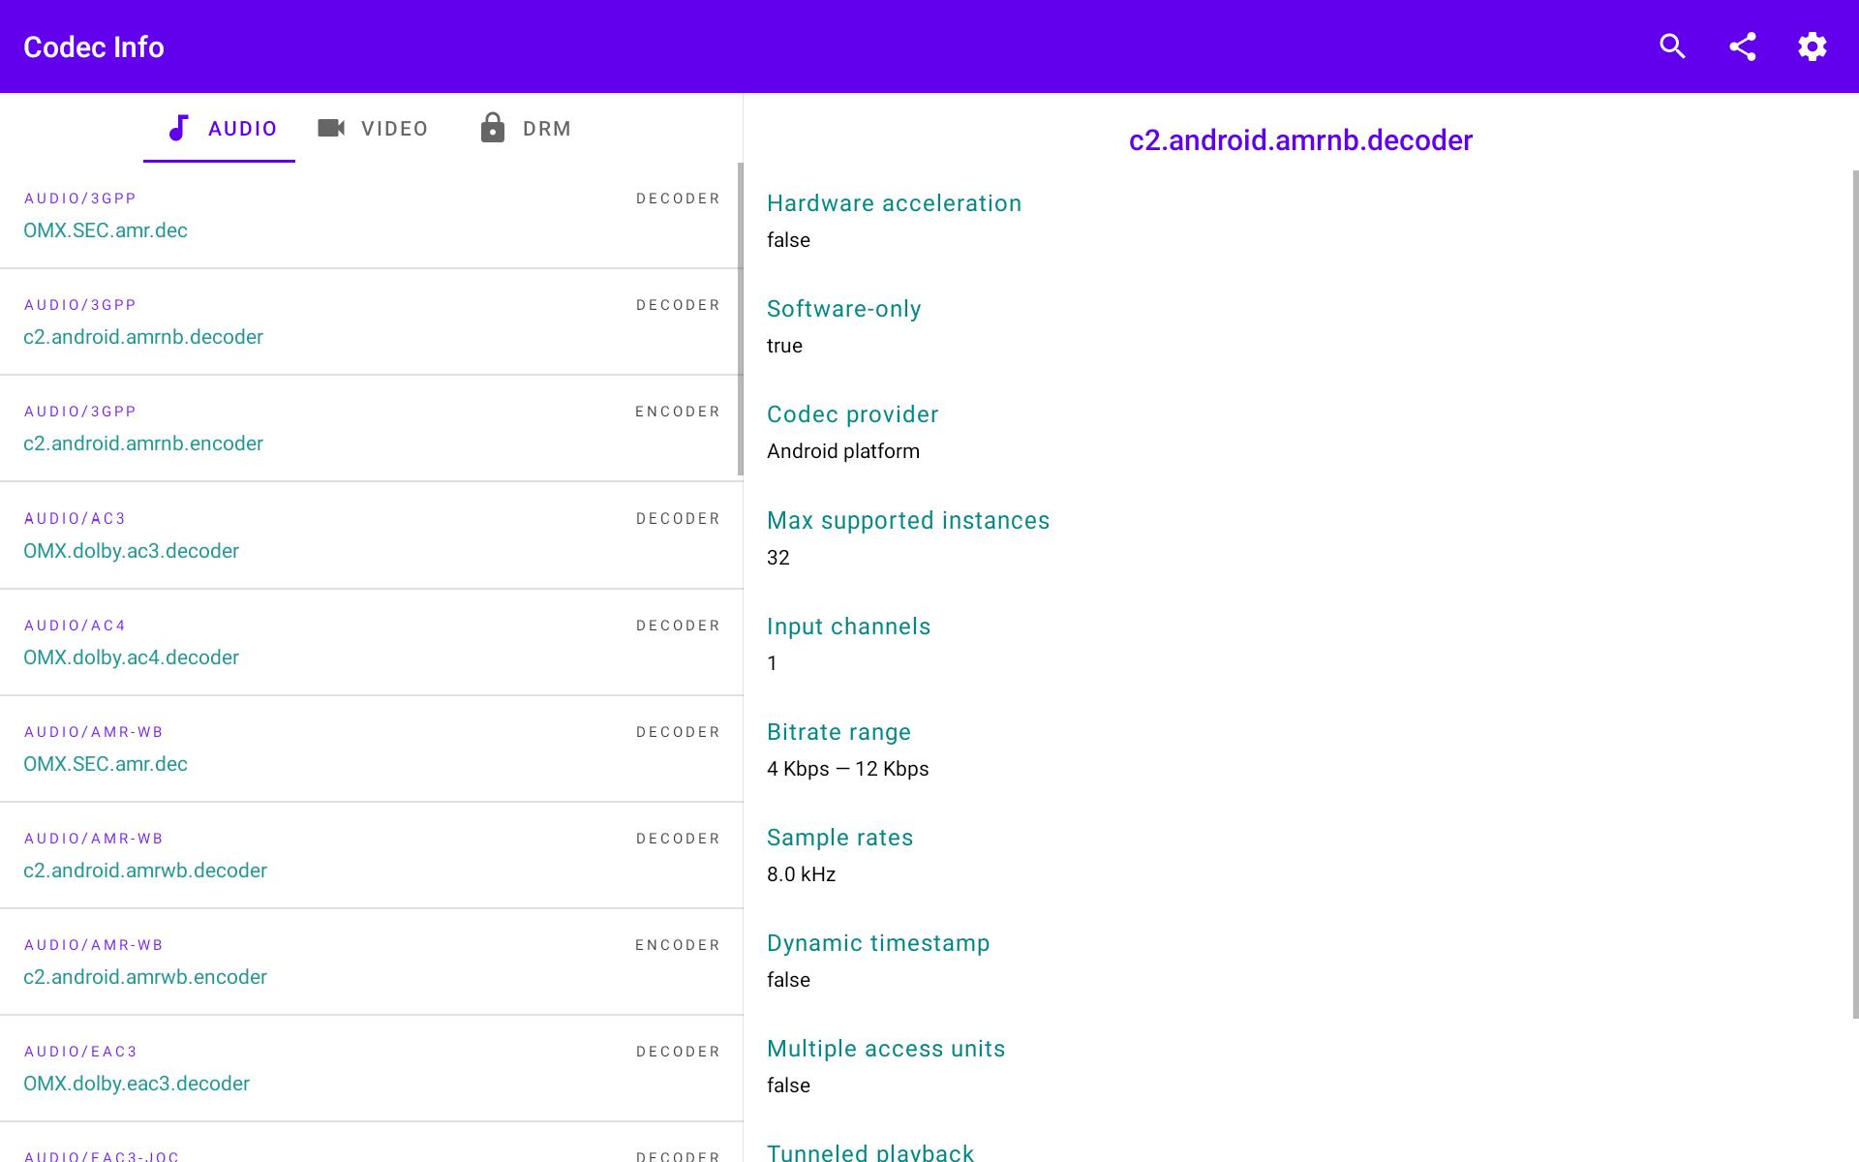
Task: Switch to the DRM tab
Action: [526, 128]
